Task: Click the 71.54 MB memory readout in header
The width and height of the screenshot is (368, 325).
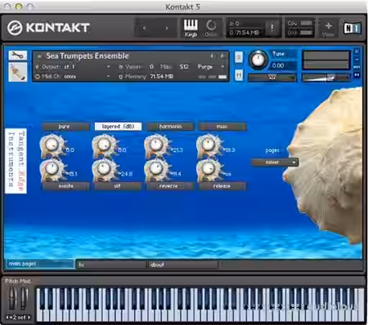Action: (245, 33)
